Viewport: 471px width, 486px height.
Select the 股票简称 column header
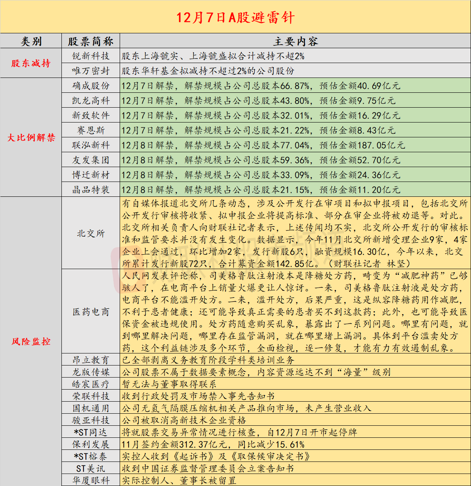coord(91,41)
